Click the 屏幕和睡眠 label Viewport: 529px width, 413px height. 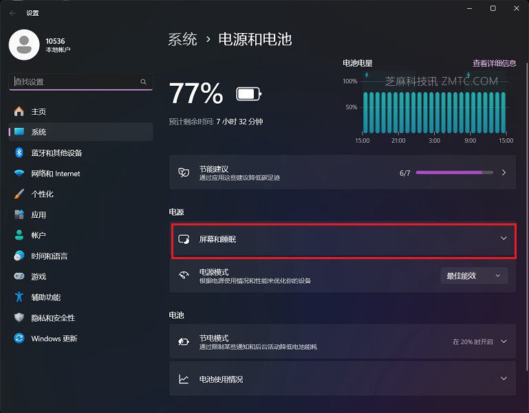click(x=217, y=239)
